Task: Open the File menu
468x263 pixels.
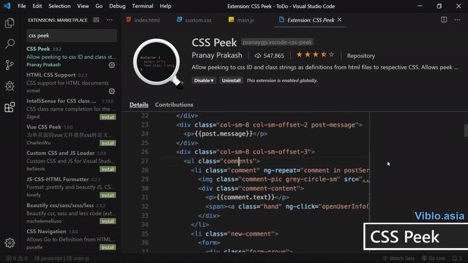Action: point(22,6)
